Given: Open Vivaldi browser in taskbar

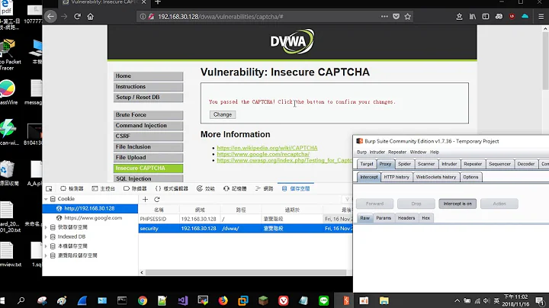Looking at the screenshot, I should pyautogui.click(x=284, y=300).
